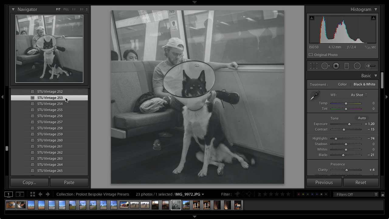Hide the filmstrip via bottom arrow
The width and height of the screenshot is (389, 219).
pyautogui.click(x=194, y=217)
